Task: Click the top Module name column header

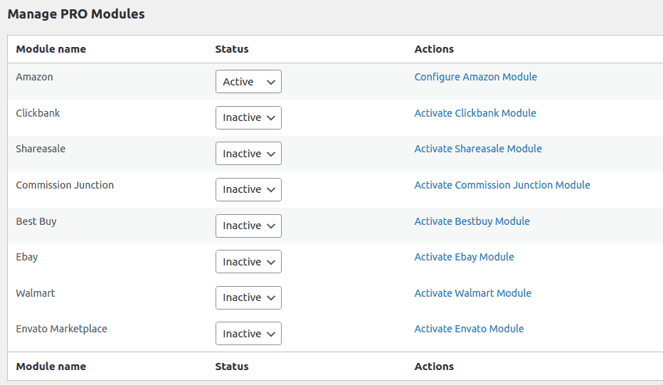Action: 51,49
